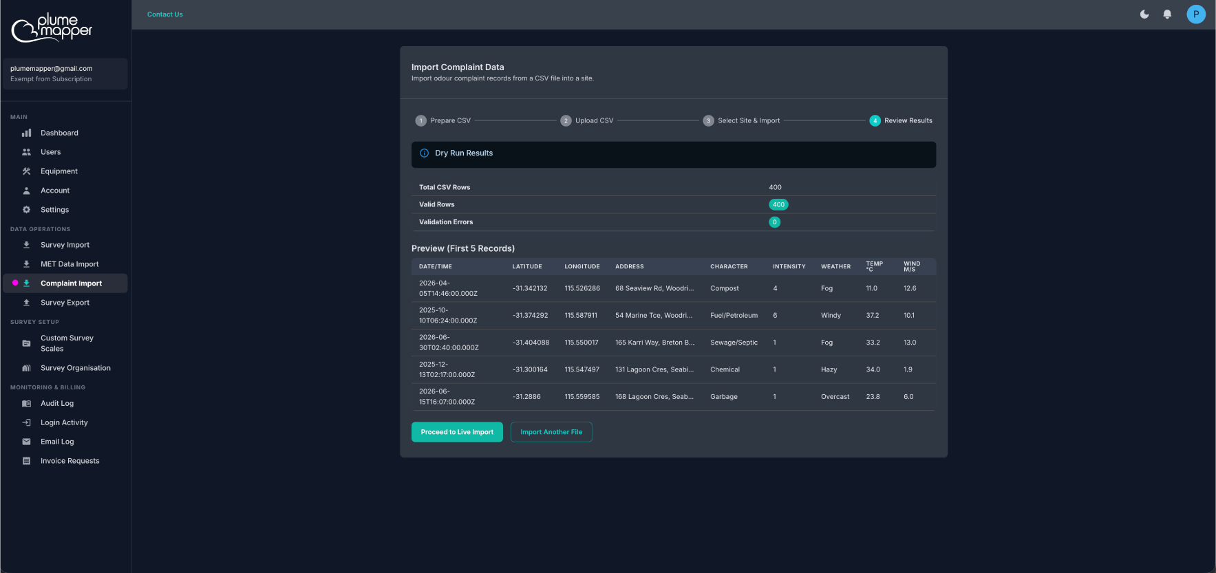Click the MET Data Import download icon
The height and width of the screenshot is (573, 1216).
coord(27,264)
